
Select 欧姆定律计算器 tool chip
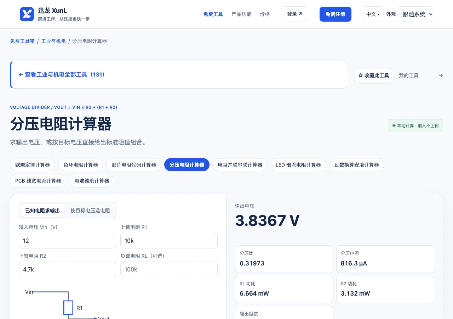tap(33, 165)
